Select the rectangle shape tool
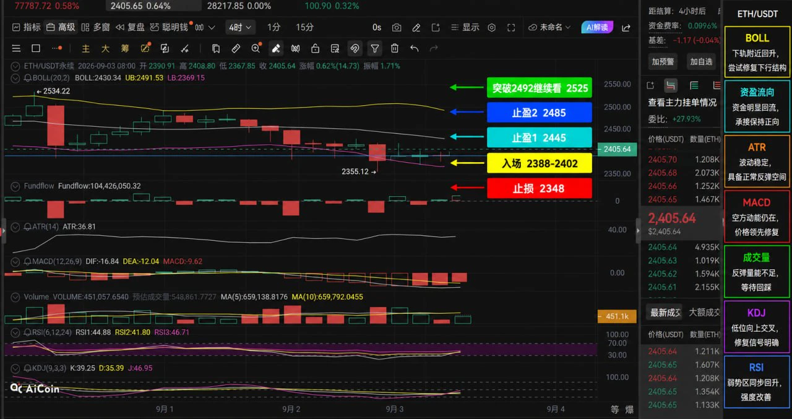792x419 pixels. (x=36, y=48)
